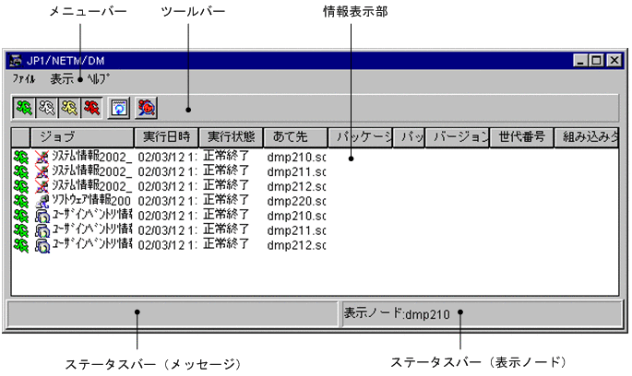Click destination dmp210.sc in システム情報 row
This screenshot has height=376, width=632.
click(296, 157)
